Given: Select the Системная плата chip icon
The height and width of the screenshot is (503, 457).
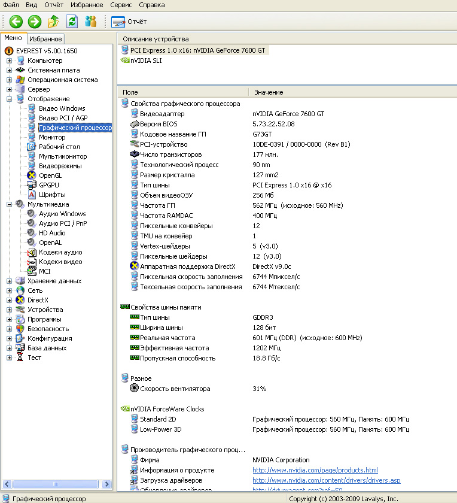Looking at the screenshot, I should click(20, 70).
